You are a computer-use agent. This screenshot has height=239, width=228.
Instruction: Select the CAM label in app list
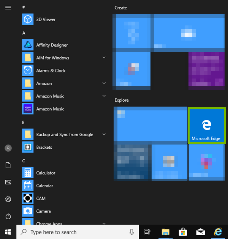(41, 198)
